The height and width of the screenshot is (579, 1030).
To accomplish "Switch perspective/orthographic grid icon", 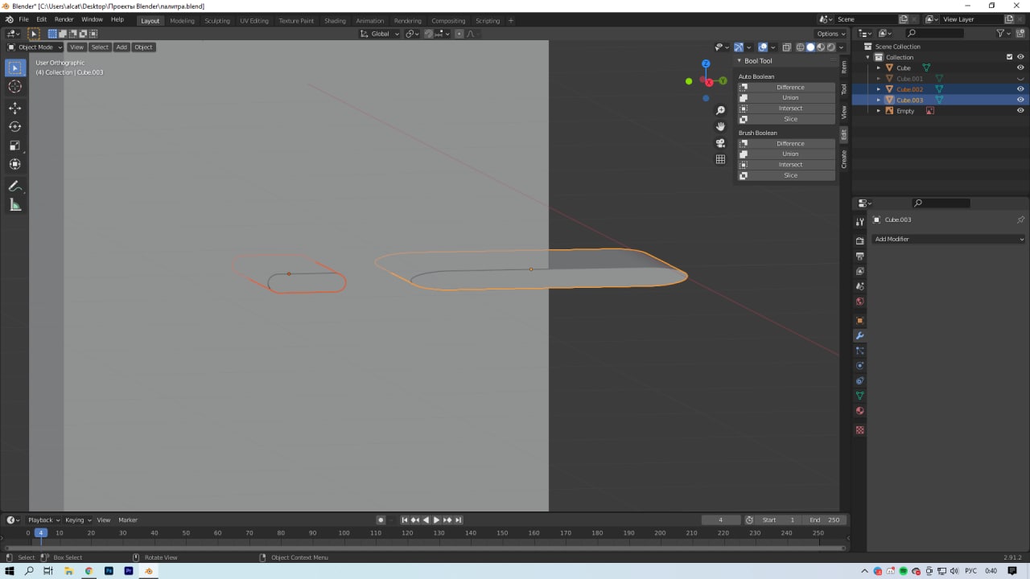I will pyautogui.click(x=720, y=159).
